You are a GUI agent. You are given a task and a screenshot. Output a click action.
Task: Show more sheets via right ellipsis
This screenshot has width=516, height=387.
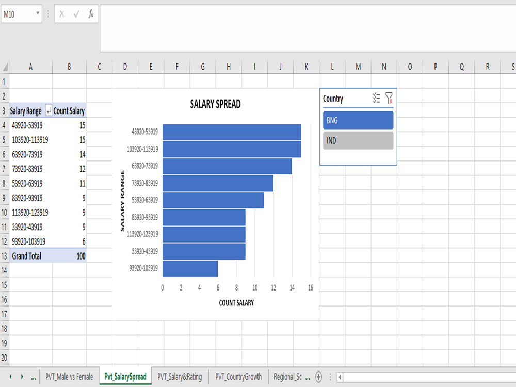(308, 378)
